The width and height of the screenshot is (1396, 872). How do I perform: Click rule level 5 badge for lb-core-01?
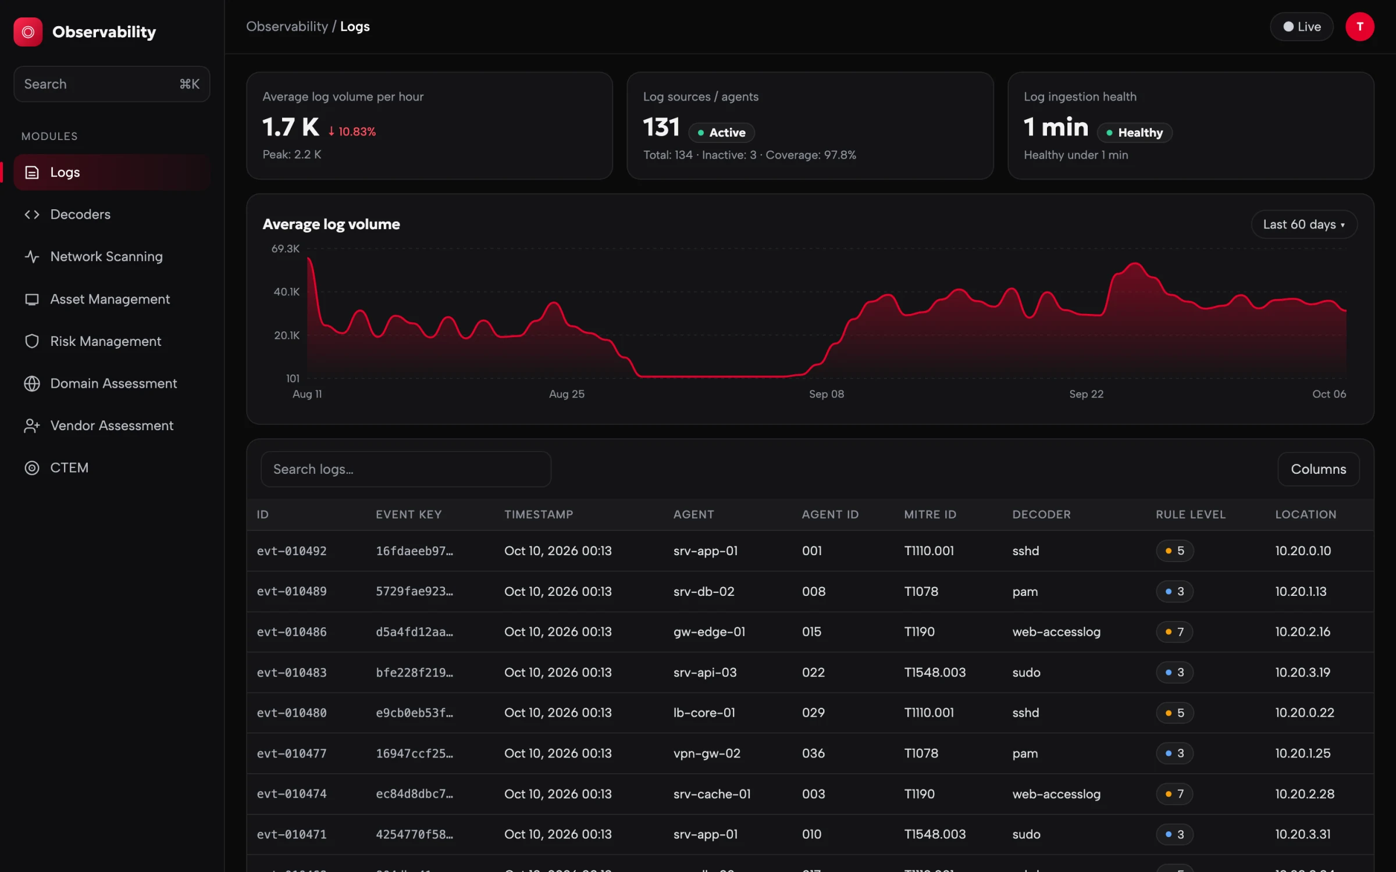pos(1174,713)
